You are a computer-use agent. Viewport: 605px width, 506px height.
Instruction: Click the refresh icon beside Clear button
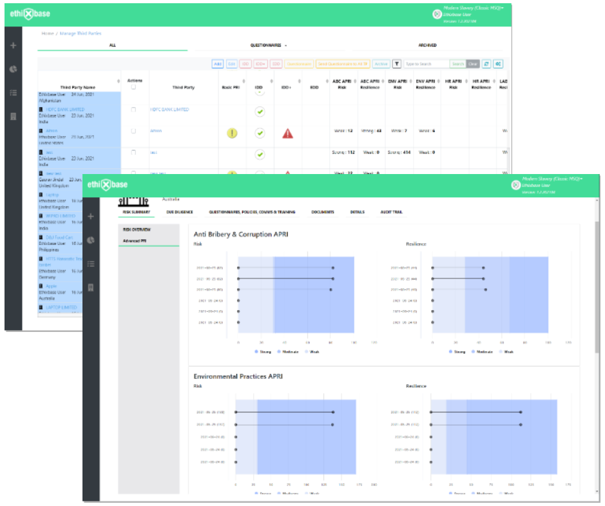pos(486,64)
